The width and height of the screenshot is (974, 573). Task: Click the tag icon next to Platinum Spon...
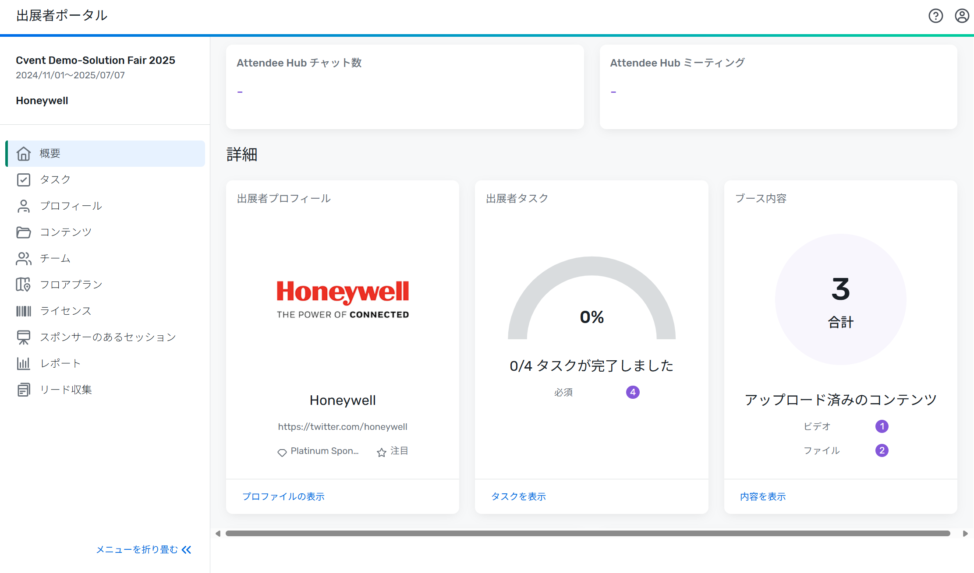tap(282, 453)
